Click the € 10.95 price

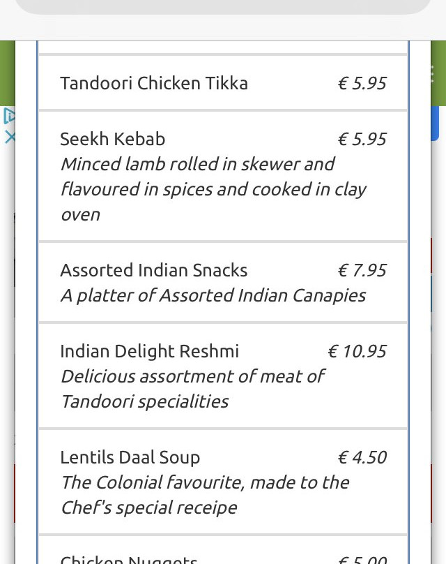pos(357,351)
